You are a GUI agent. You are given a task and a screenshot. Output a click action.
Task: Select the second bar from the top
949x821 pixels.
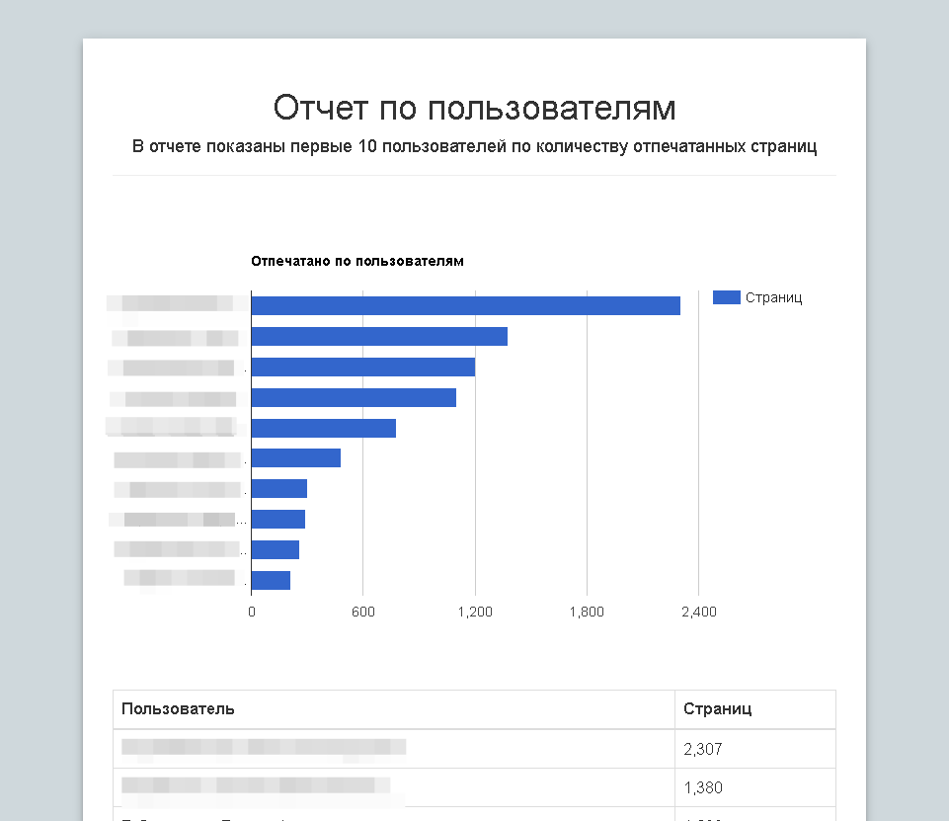pos(379,337)
